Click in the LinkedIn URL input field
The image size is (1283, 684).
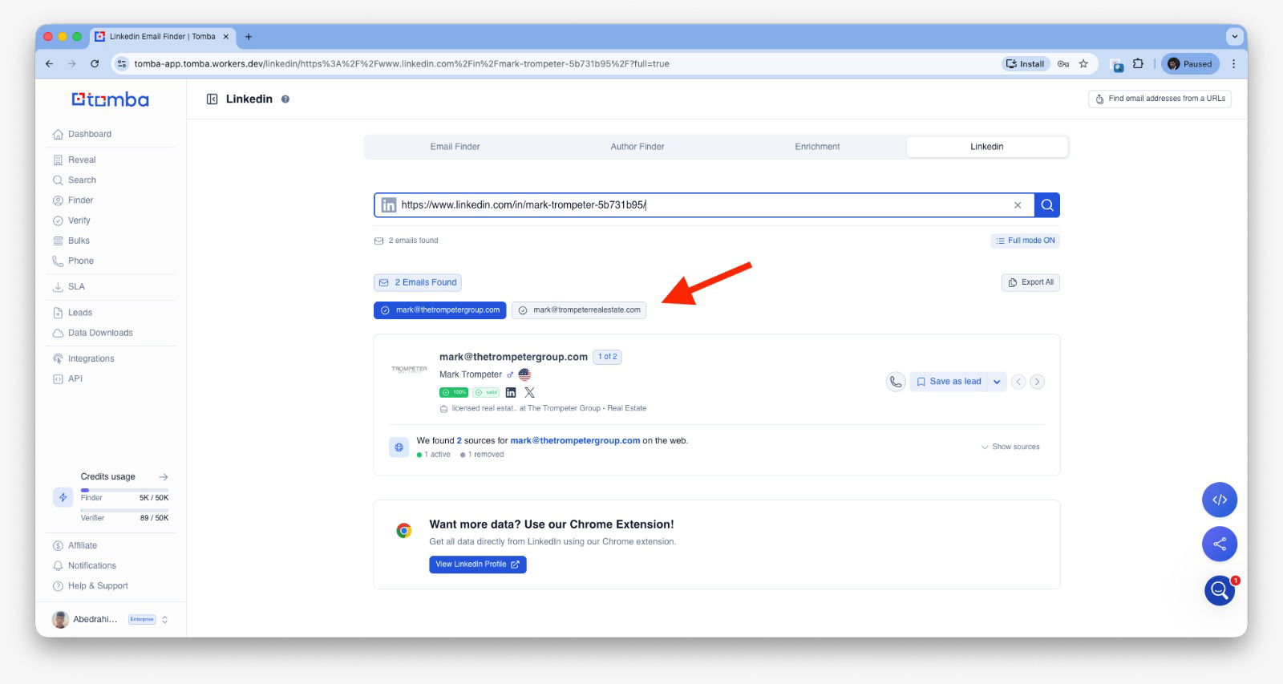pyautogui.click(x=698, y=205)
